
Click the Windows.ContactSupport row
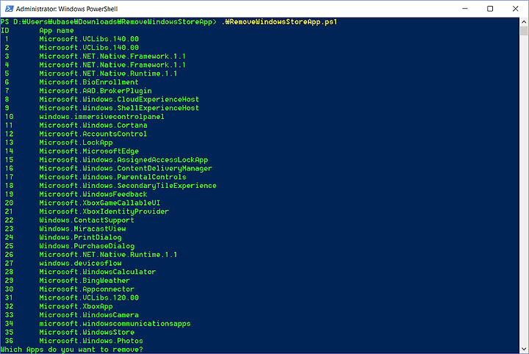pyautogui.click(x=87, y=220)
